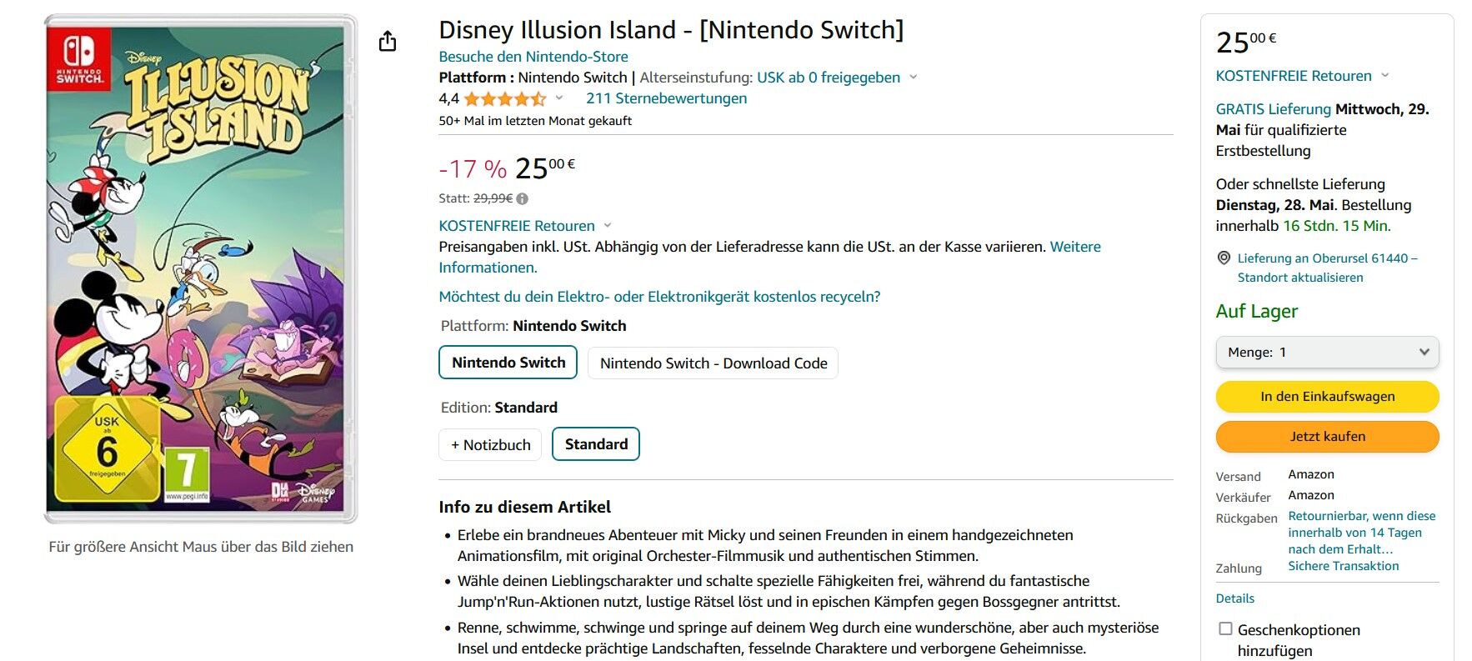Viewport: 1472px width, 661px height.
Task: Open the Details link in buy box
Action: point(1234,598)
